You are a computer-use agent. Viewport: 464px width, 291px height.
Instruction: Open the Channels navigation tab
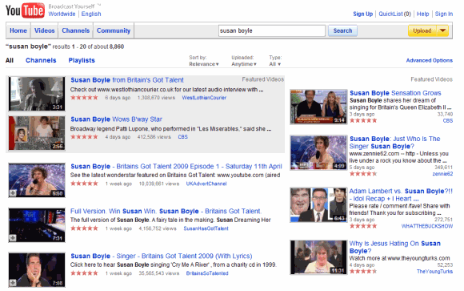[x=75, y=30]
